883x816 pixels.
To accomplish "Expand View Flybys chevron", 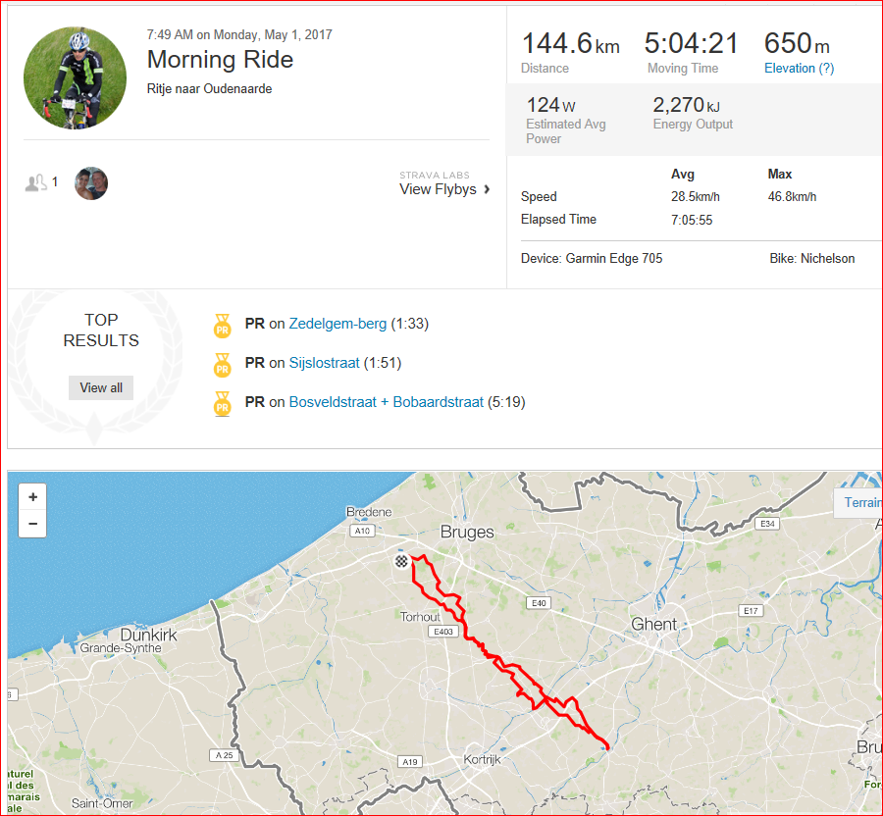I will point(487,189).
